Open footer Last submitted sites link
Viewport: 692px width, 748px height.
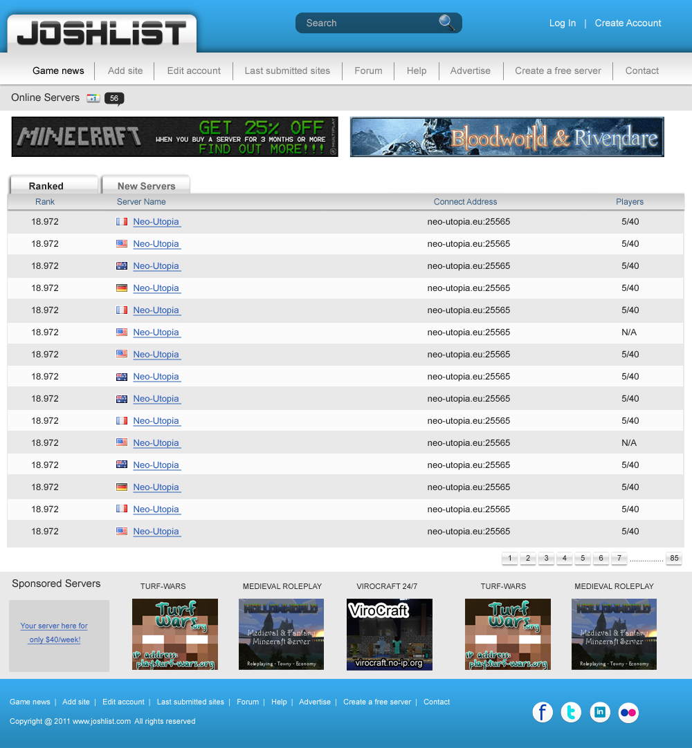[x=190, y=702]
